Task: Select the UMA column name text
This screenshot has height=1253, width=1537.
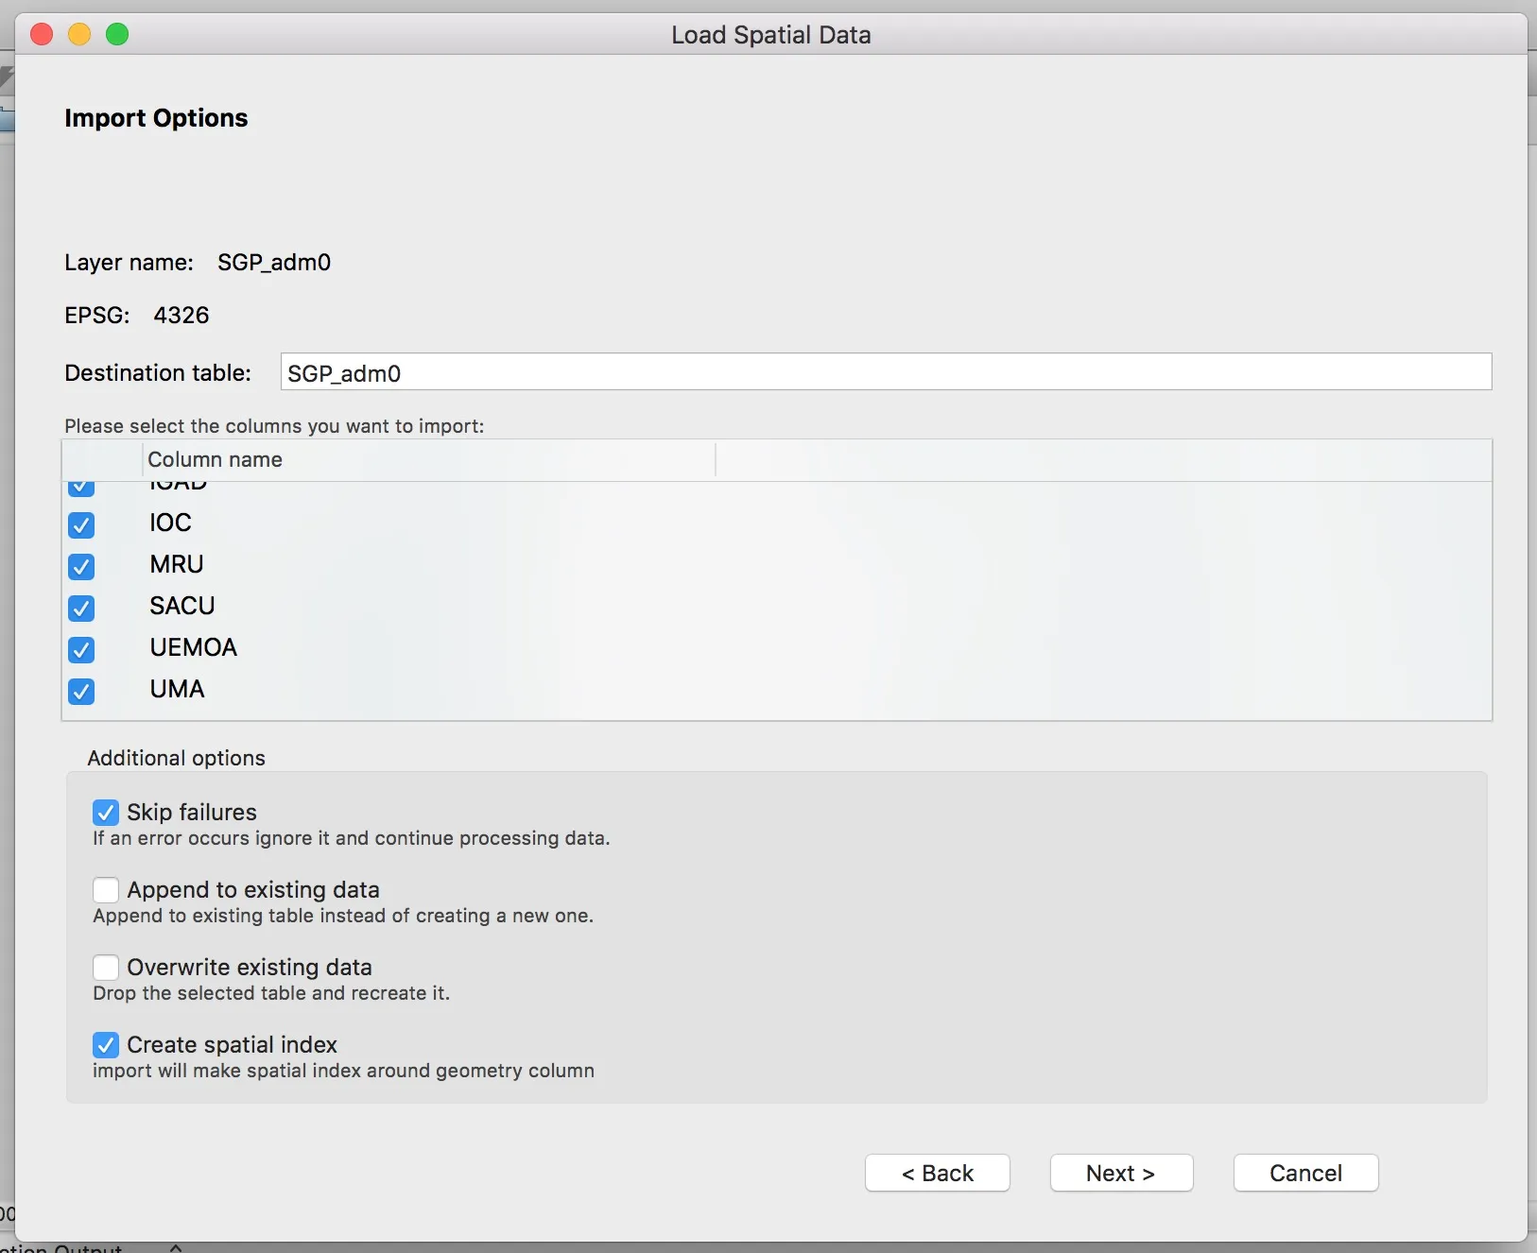Action: (177, 689)
